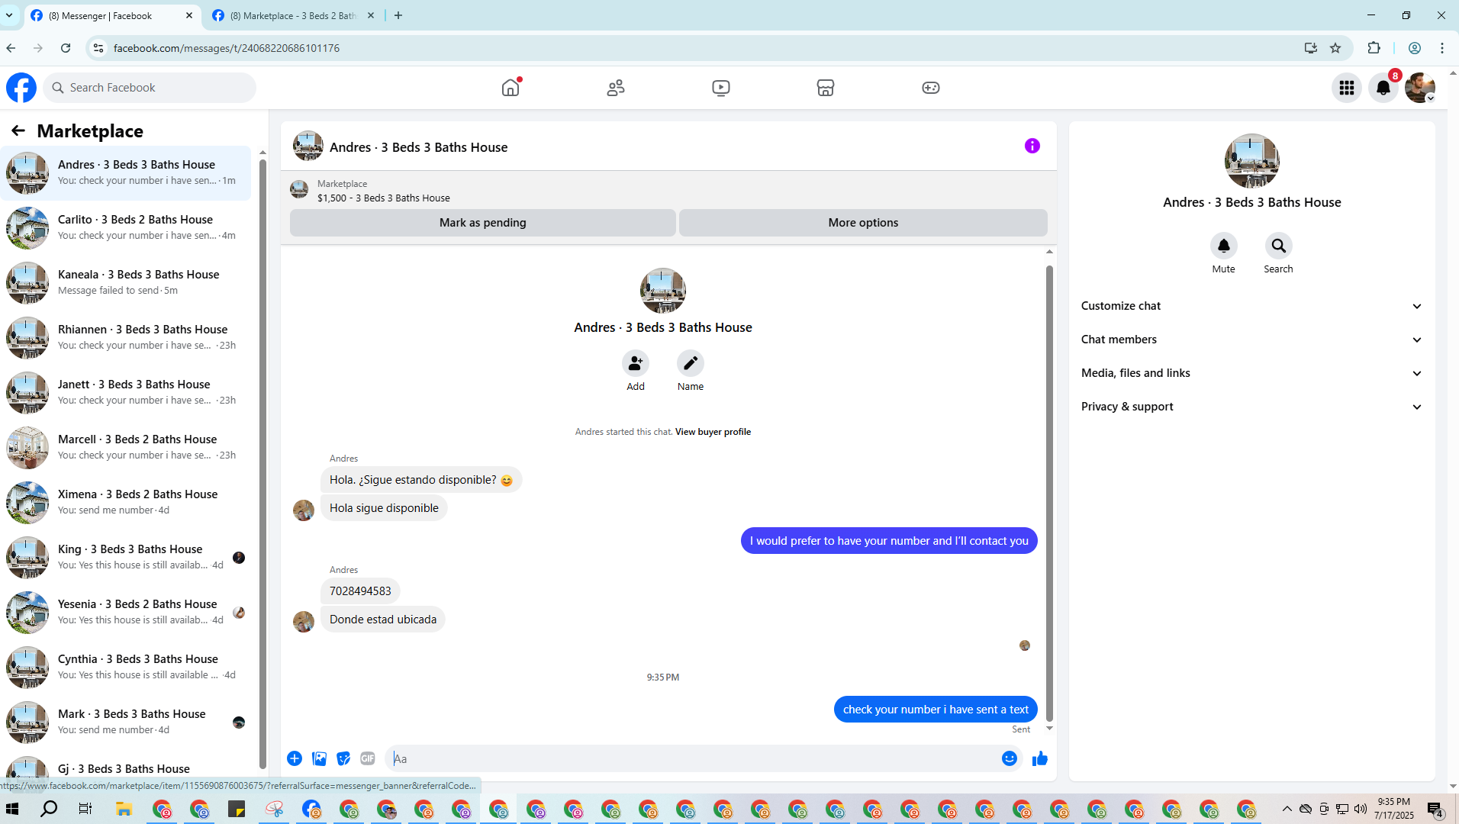The height and width of the screenshot is (824, 1459).
Task: Expand Customize chat section
Action: 1252,306
